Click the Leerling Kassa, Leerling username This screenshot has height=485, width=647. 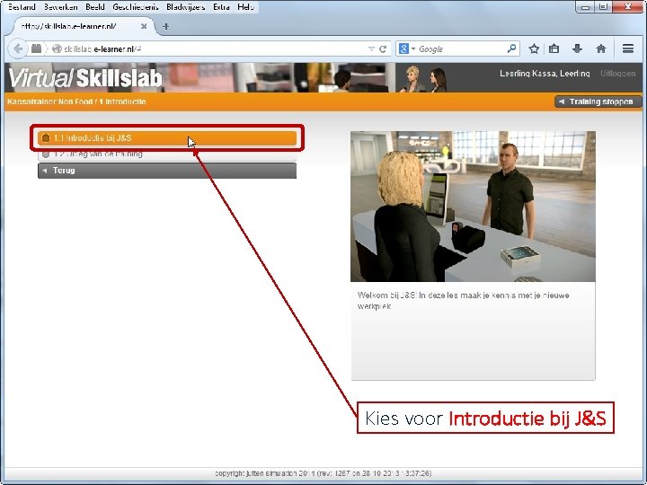(545, 74)
